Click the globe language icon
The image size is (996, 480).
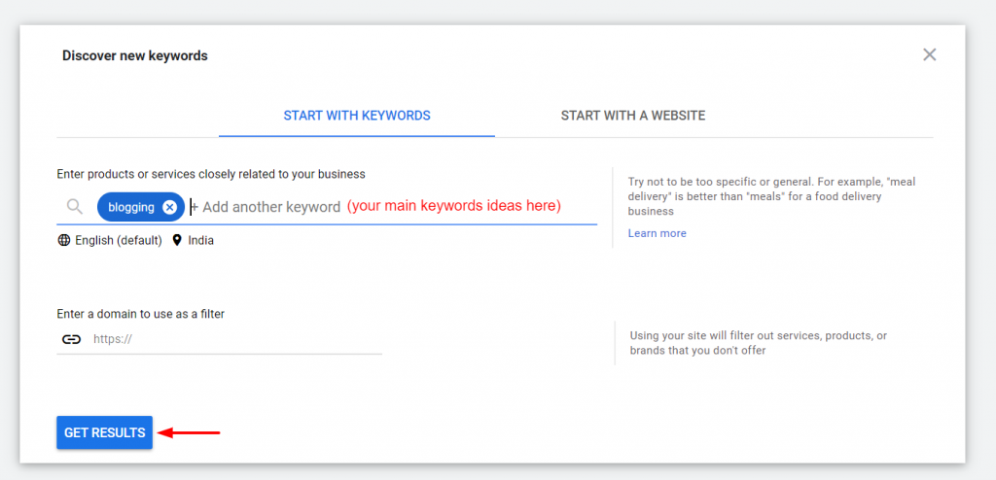63,241
